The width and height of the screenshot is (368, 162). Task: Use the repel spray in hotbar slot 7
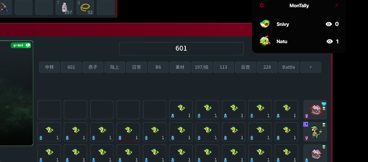pyautogui.click(x=65, y=7)
